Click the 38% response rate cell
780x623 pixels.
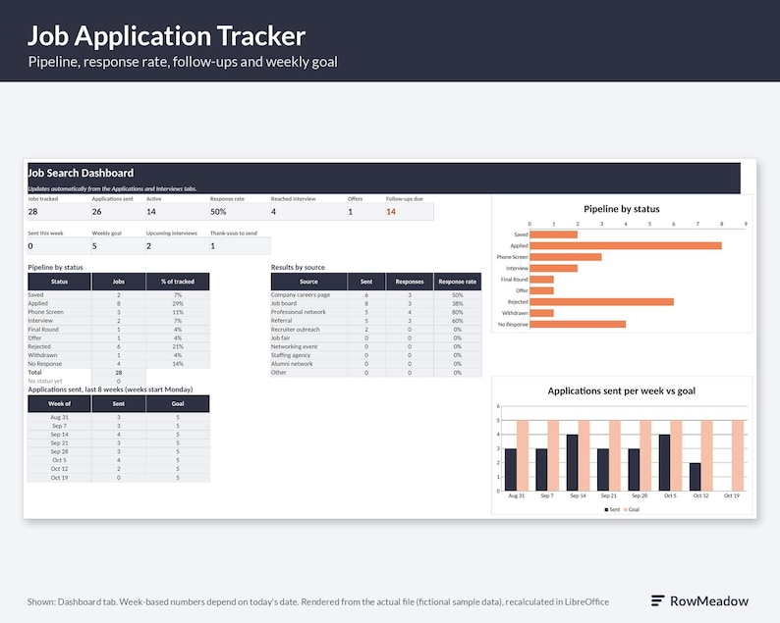[x=457, y=303]
